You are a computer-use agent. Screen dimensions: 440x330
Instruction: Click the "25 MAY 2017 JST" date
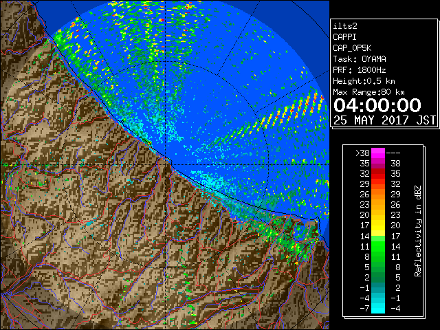click(x=385, y=120)
